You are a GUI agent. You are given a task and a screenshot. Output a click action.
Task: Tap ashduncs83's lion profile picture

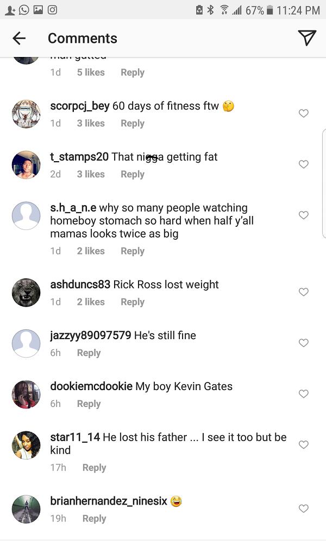coord(26,292)
